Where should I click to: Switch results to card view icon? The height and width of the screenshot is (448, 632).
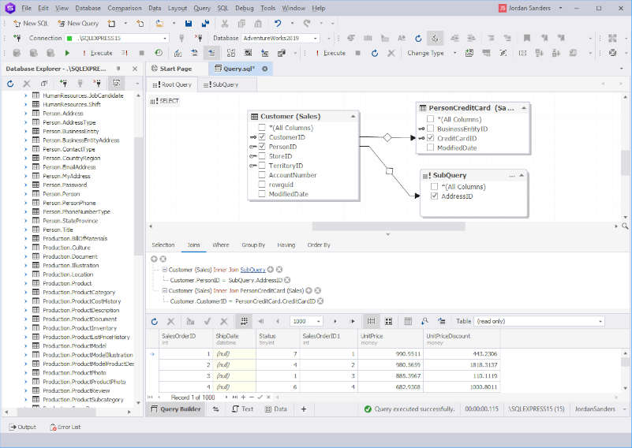click(388, 321)
